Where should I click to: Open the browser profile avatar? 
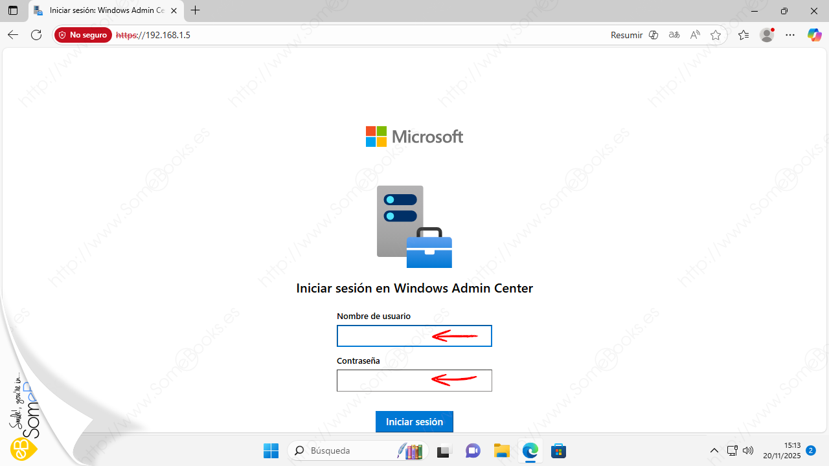coord(767,35)
